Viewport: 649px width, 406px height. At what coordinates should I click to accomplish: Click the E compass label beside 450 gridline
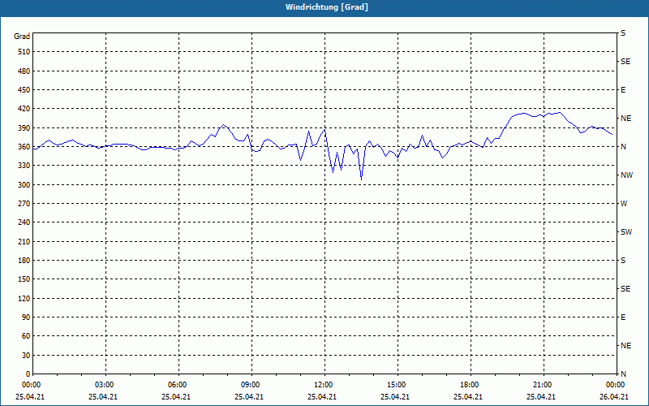coord(623,90)
